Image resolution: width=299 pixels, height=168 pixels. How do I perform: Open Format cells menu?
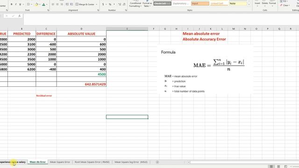click(x=272, y=3)
